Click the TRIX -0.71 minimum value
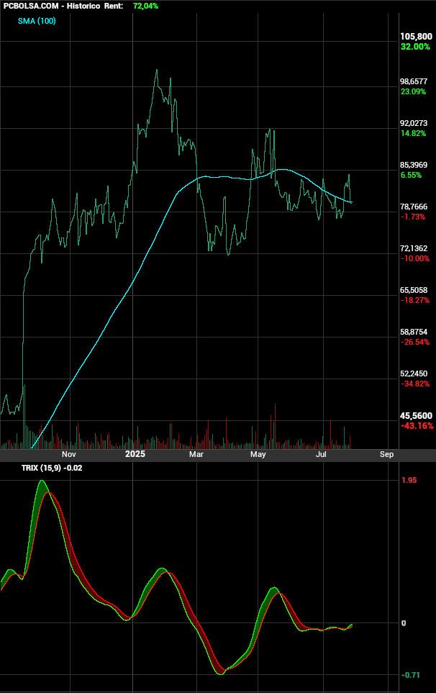436x693 pixels. click(x=410, y=675)
